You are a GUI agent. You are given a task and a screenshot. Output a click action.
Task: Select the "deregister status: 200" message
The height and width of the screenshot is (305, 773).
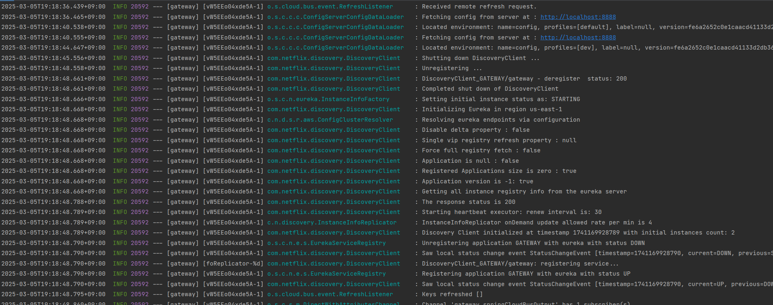524,79
